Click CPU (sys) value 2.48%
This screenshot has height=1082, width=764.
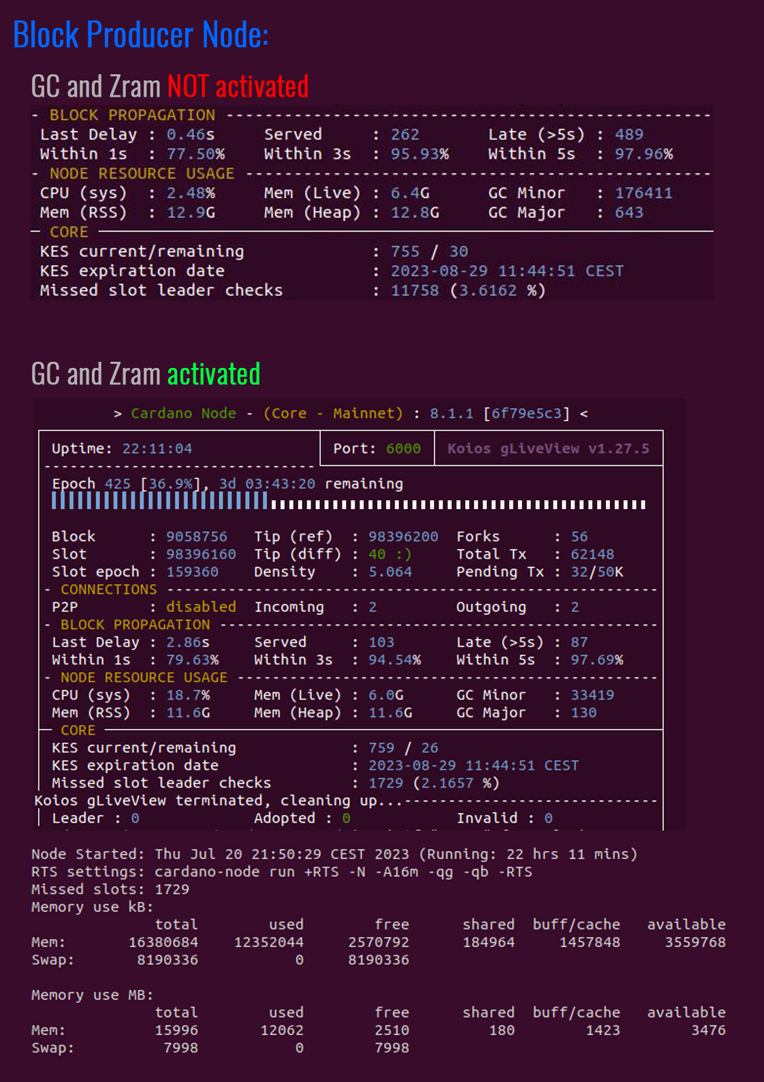[191, 194]
